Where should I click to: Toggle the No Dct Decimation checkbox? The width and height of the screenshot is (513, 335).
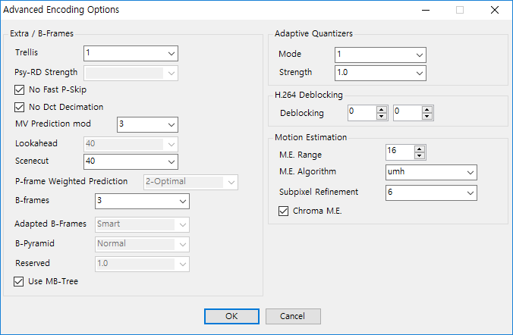click(x=19, y=107)
